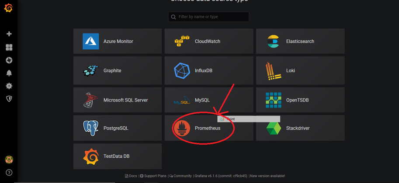Open the Support Plans footer link
This screenshot has height=183, width=399.
click(153, 176)
